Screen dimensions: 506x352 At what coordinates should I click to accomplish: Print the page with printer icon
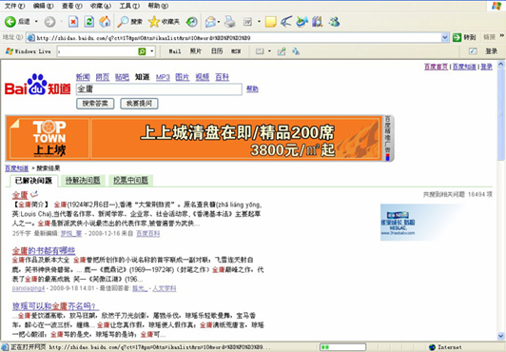click(230, 22)
